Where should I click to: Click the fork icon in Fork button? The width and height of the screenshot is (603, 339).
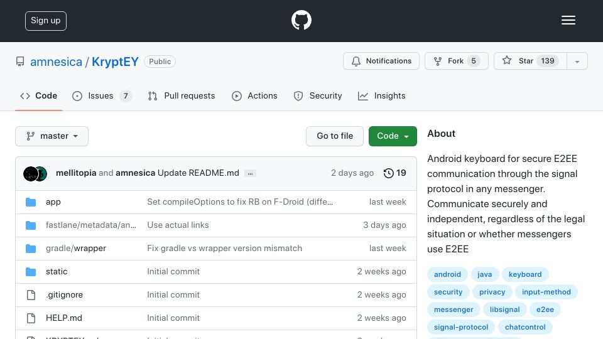(438, 61)
